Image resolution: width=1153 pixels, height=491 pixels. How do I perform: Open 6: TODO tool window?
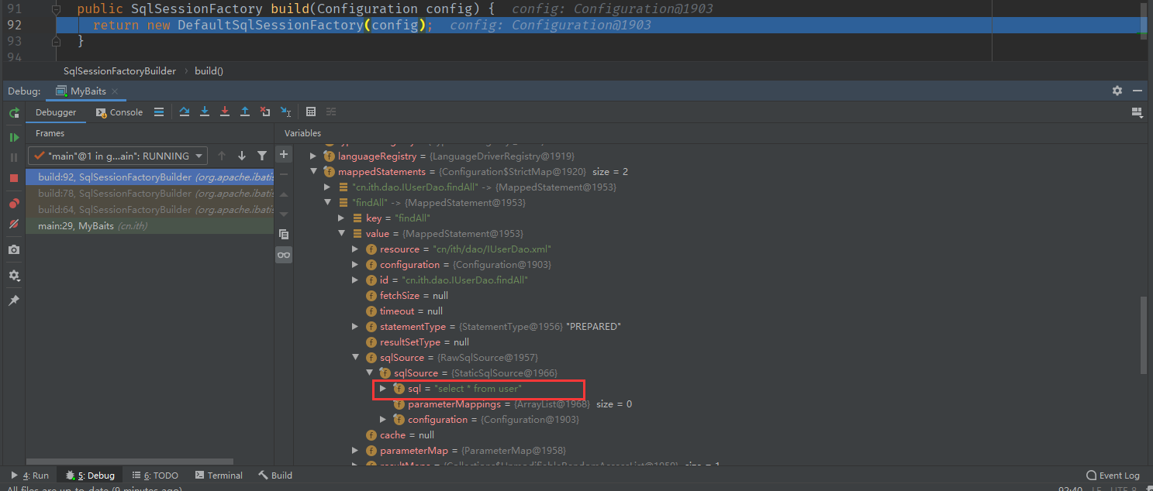156,476
